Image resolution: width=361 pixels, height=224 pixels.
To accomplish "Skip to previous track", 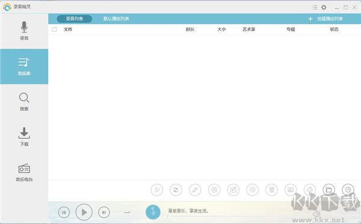I will (64, 212).
